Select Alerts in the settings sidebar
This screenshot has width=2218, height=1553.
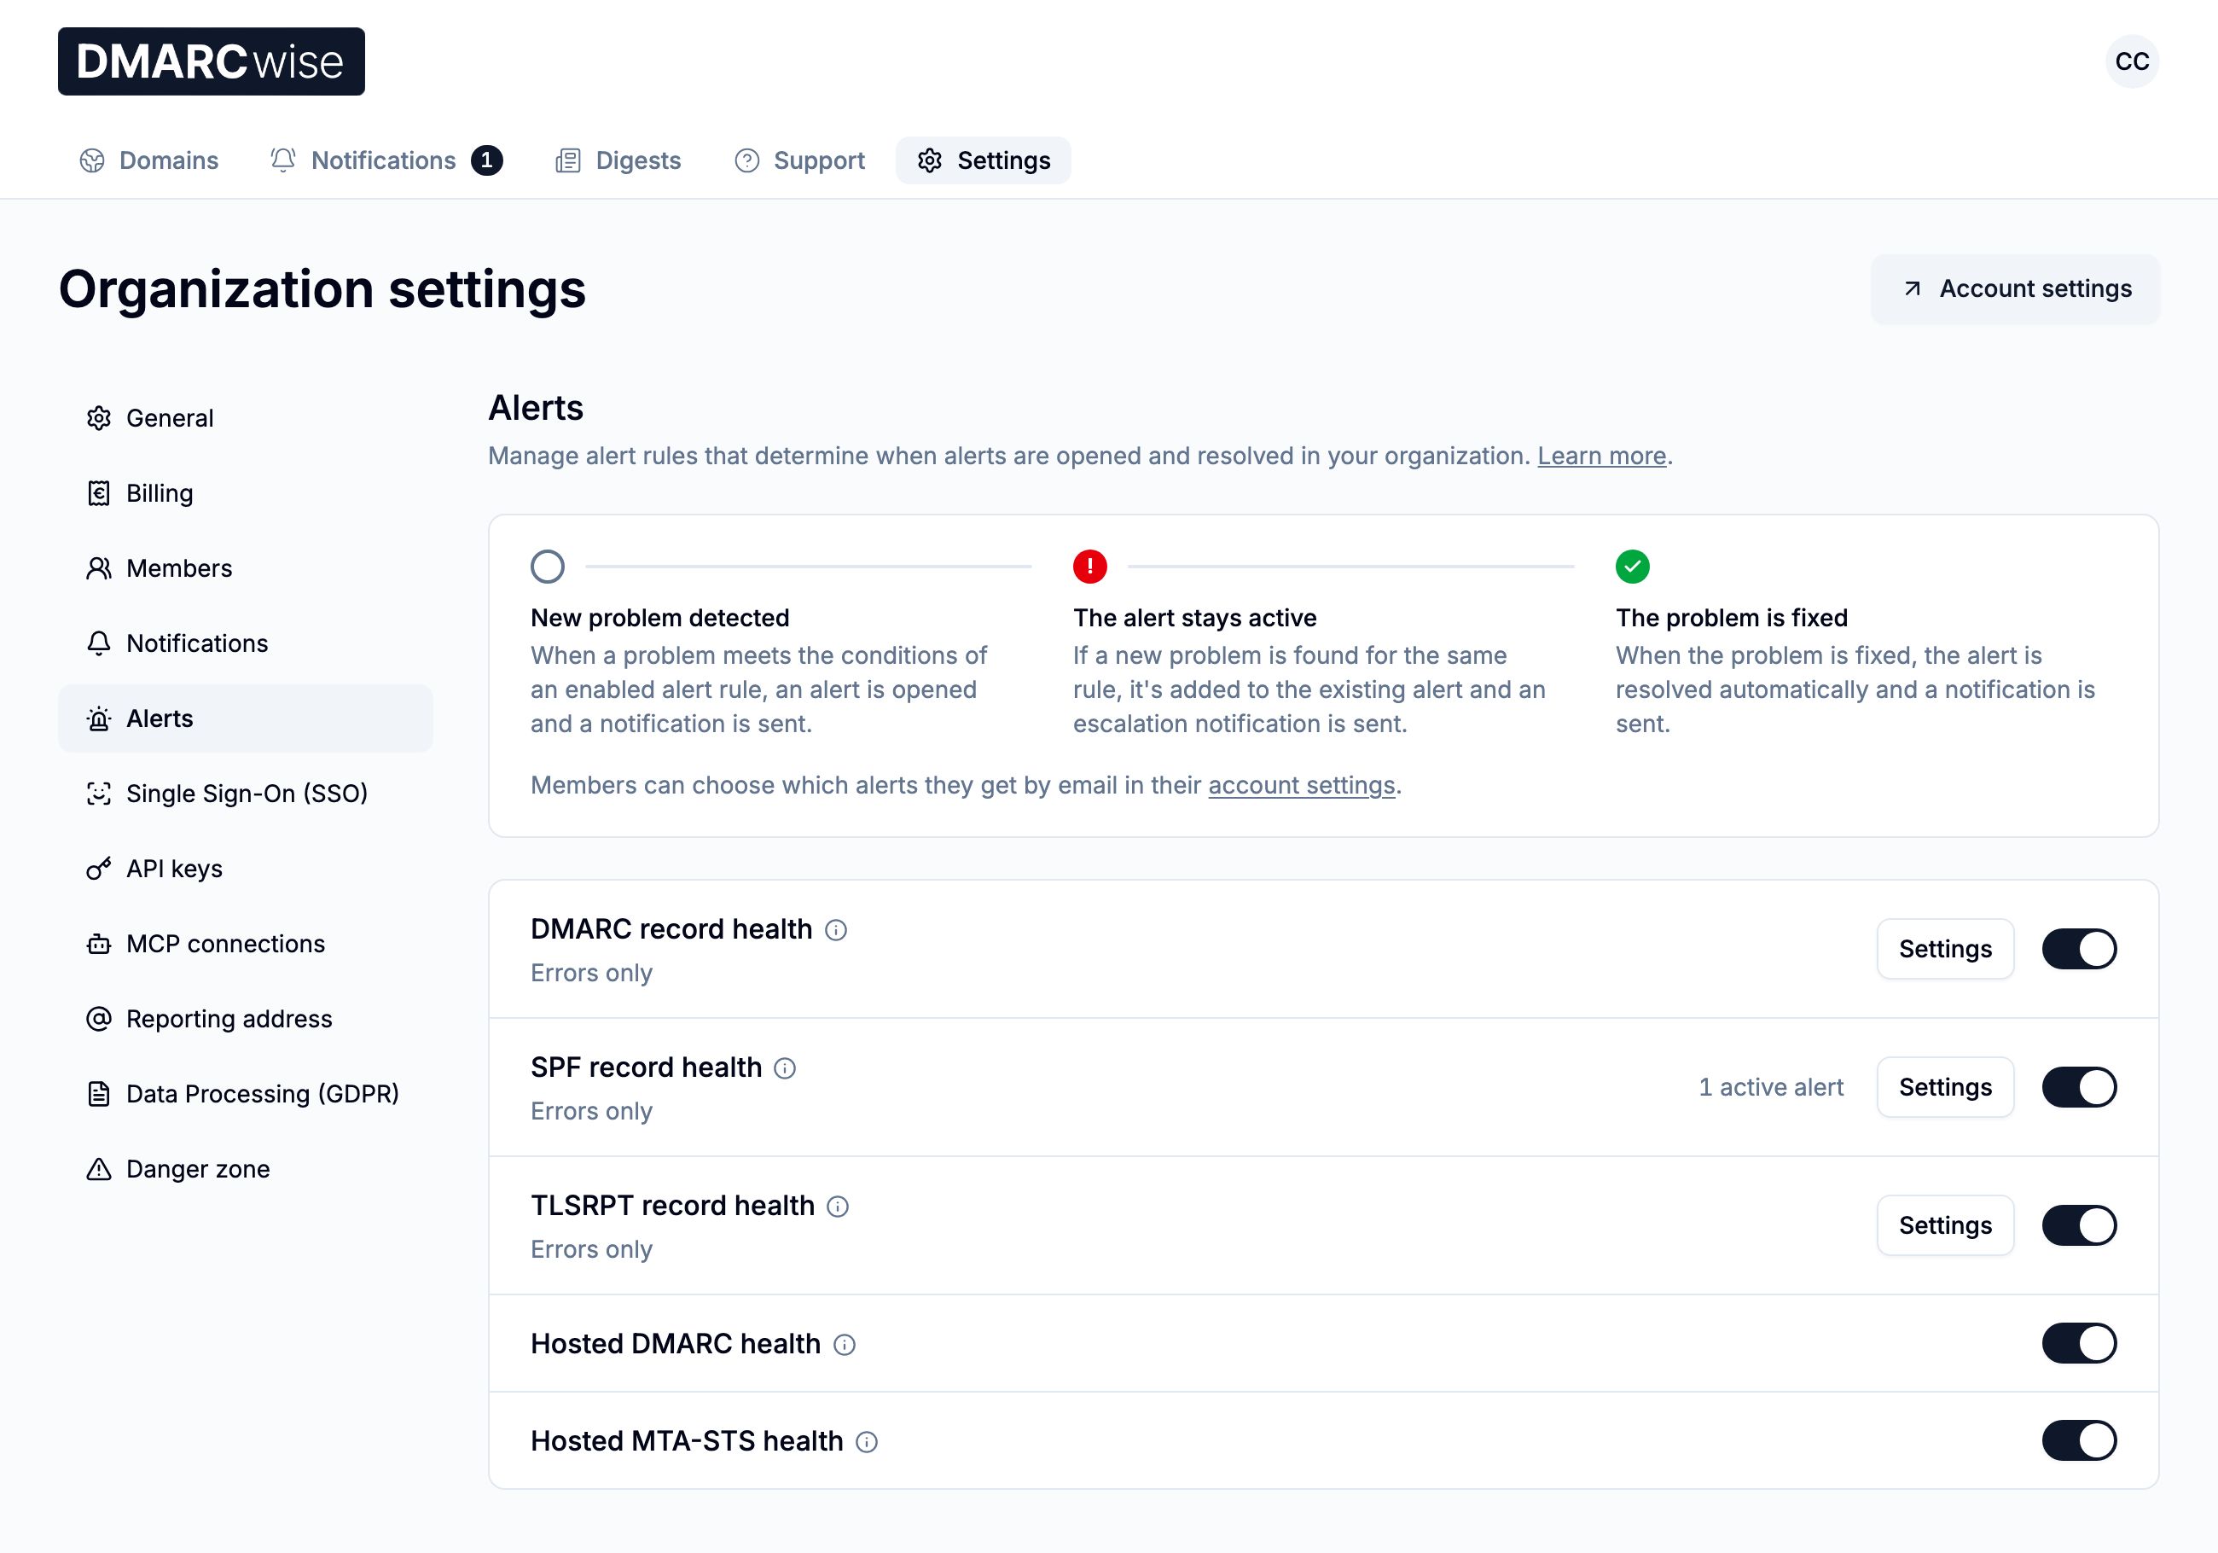click(246, 719)
